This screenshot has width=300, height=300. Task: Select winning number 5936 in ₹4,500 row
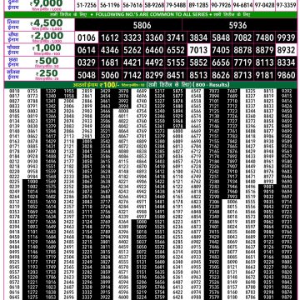point(237,26)
